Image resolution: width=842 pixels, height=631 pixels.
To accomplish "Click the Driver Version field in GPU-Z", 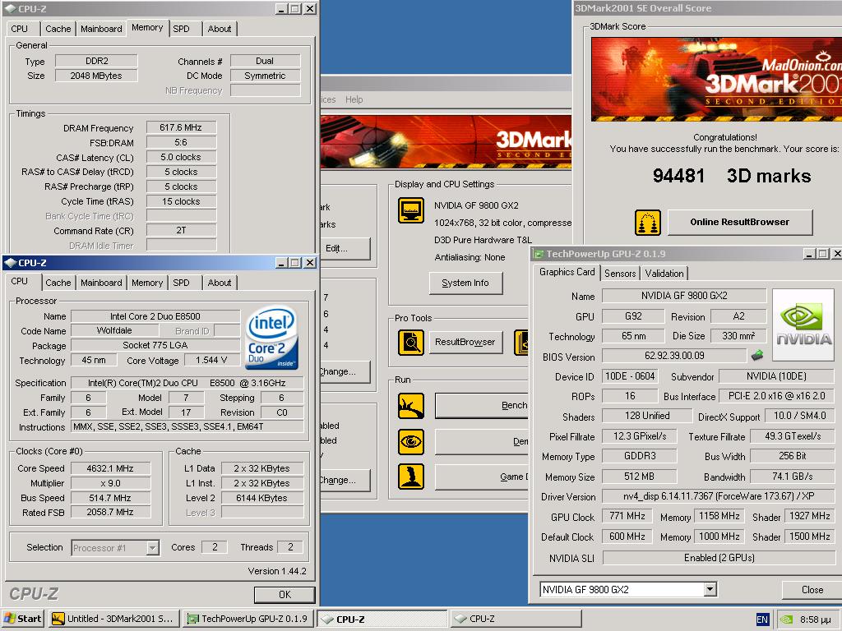I will [x=719, y=496].
